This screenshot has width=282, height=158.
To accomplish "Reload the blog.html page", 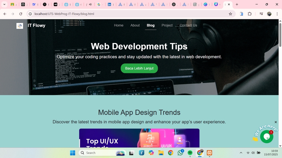I will pos(21,14).
